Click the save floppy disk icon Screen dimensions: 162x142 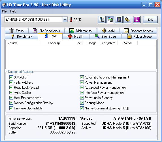[x=119, y=20]
